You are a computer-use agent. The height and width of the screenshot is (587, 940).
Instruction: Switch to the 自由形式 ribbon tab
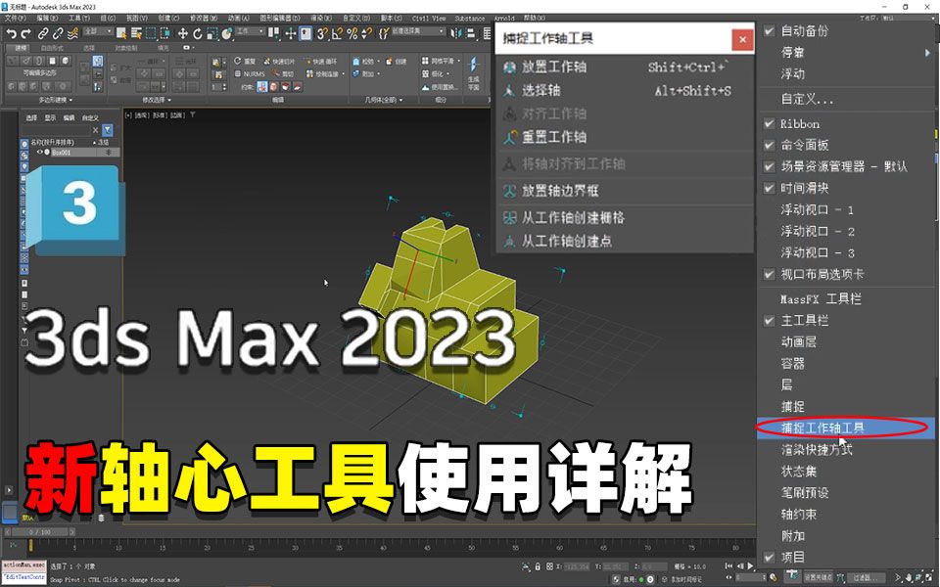point(52,48)
